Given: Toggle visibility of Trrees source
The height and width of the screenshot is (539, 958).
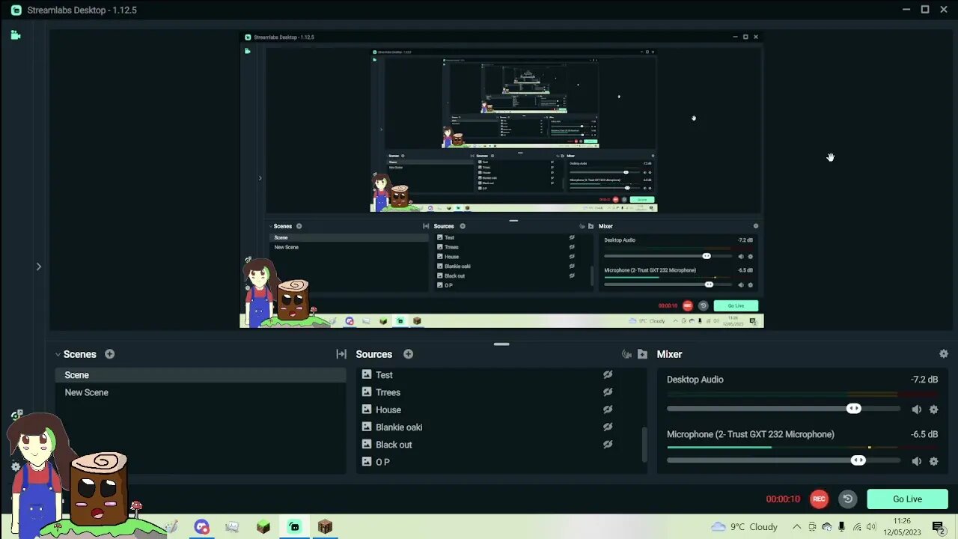Looking at the screenshot, I should 608,392.
